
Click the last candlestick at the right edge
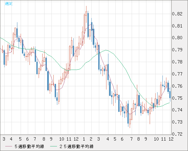170,94
